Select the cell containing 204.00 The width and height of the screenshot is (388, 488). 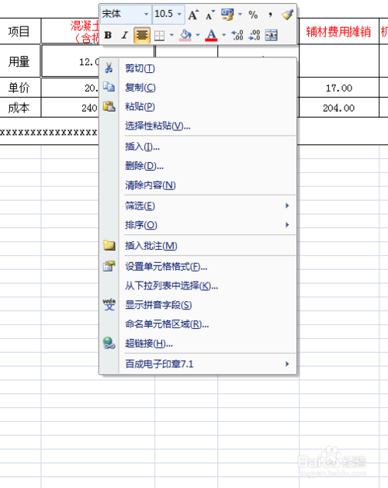coord(339,108)
